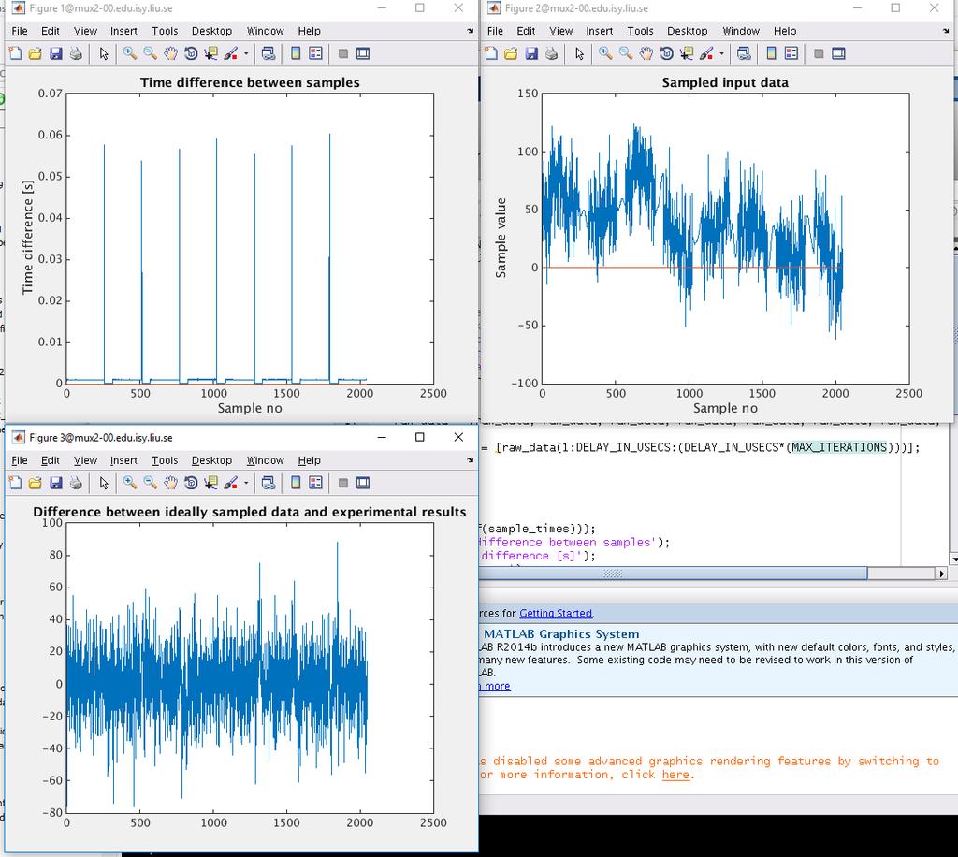Select Rotate 3D tool in Figure 3
The width and height of the screenshot is (958, 857).
pyautogui.click(x=191, y=483)
